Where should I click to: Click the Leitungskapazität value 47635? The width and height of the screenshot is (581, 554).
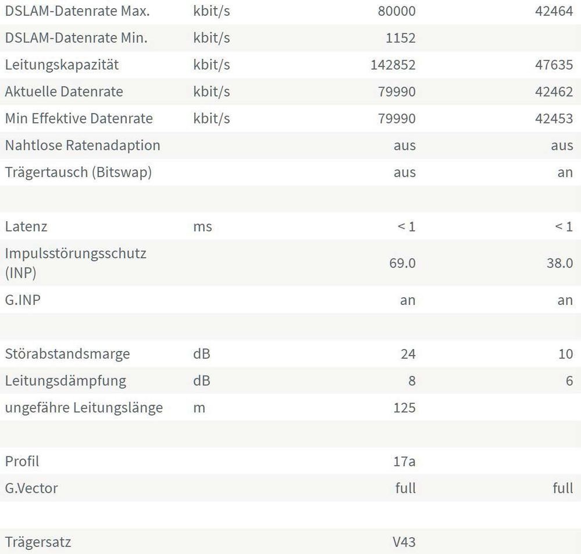click(x=554, y=65)
